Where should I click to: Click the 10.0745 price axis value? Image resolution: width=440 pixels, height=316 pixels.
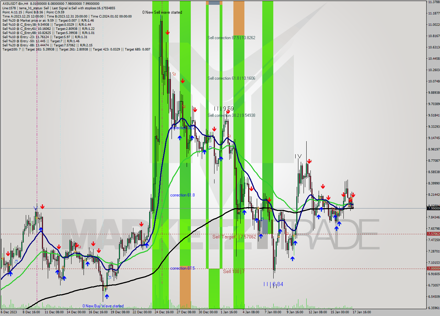[434, 81]
